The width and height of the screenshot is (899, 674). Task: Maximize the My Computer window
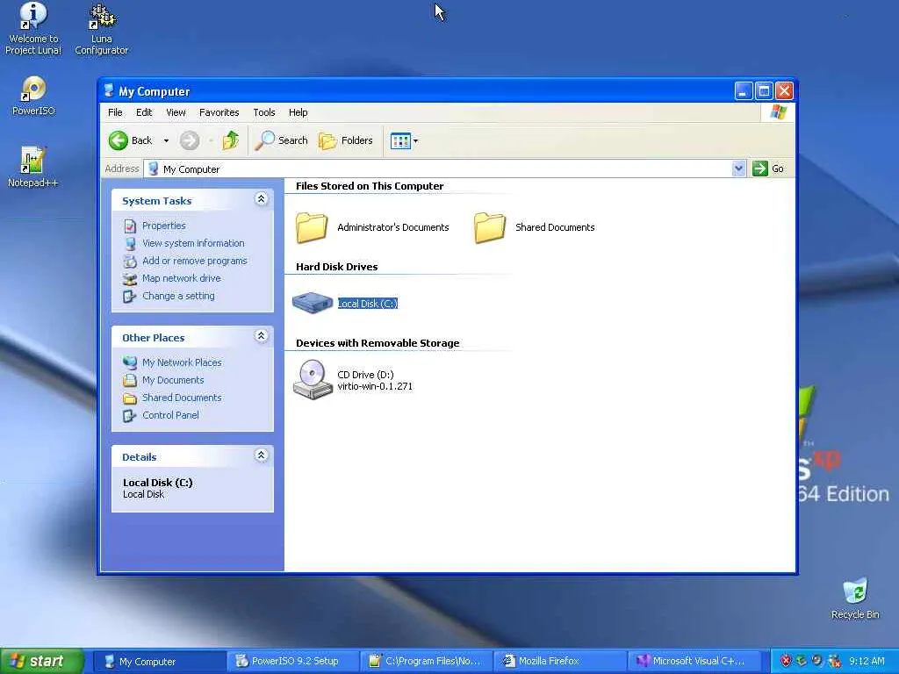pyautogui.click(x=764, y=90)
